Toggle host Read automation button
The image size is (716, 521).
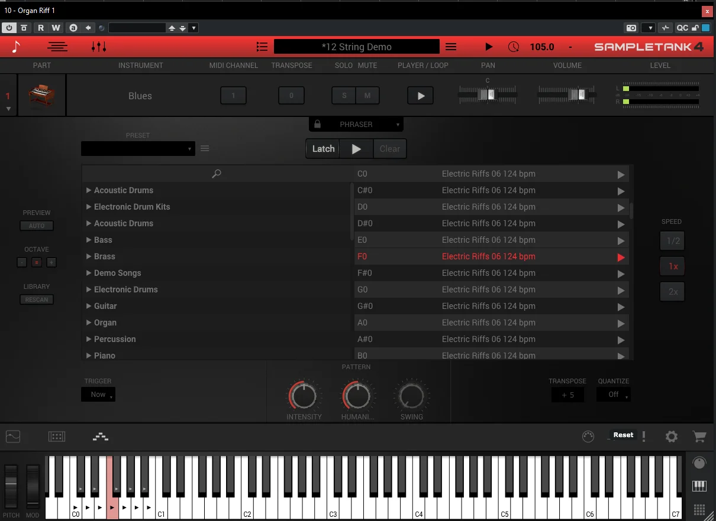pos(41,28)
